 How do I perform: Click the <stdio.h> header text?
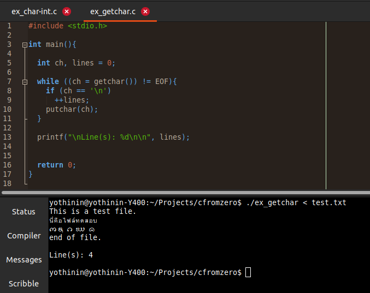[87, 26]
